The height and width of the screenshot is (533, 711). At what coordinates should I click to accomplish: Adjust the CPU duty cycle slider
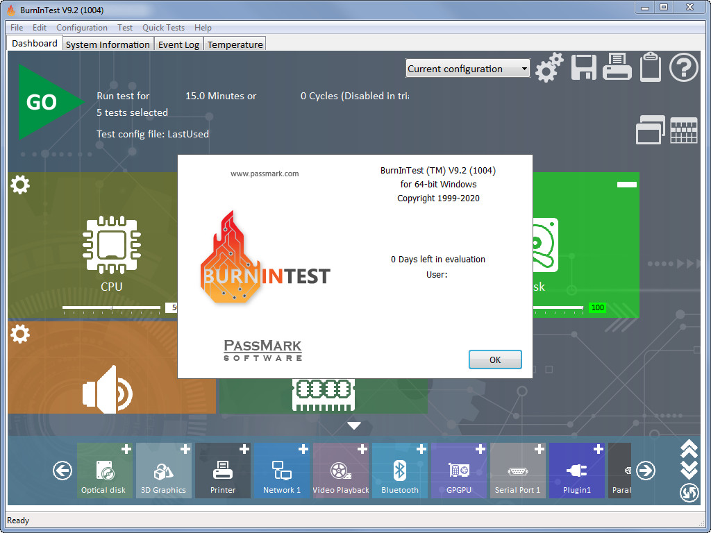(112, 307)
